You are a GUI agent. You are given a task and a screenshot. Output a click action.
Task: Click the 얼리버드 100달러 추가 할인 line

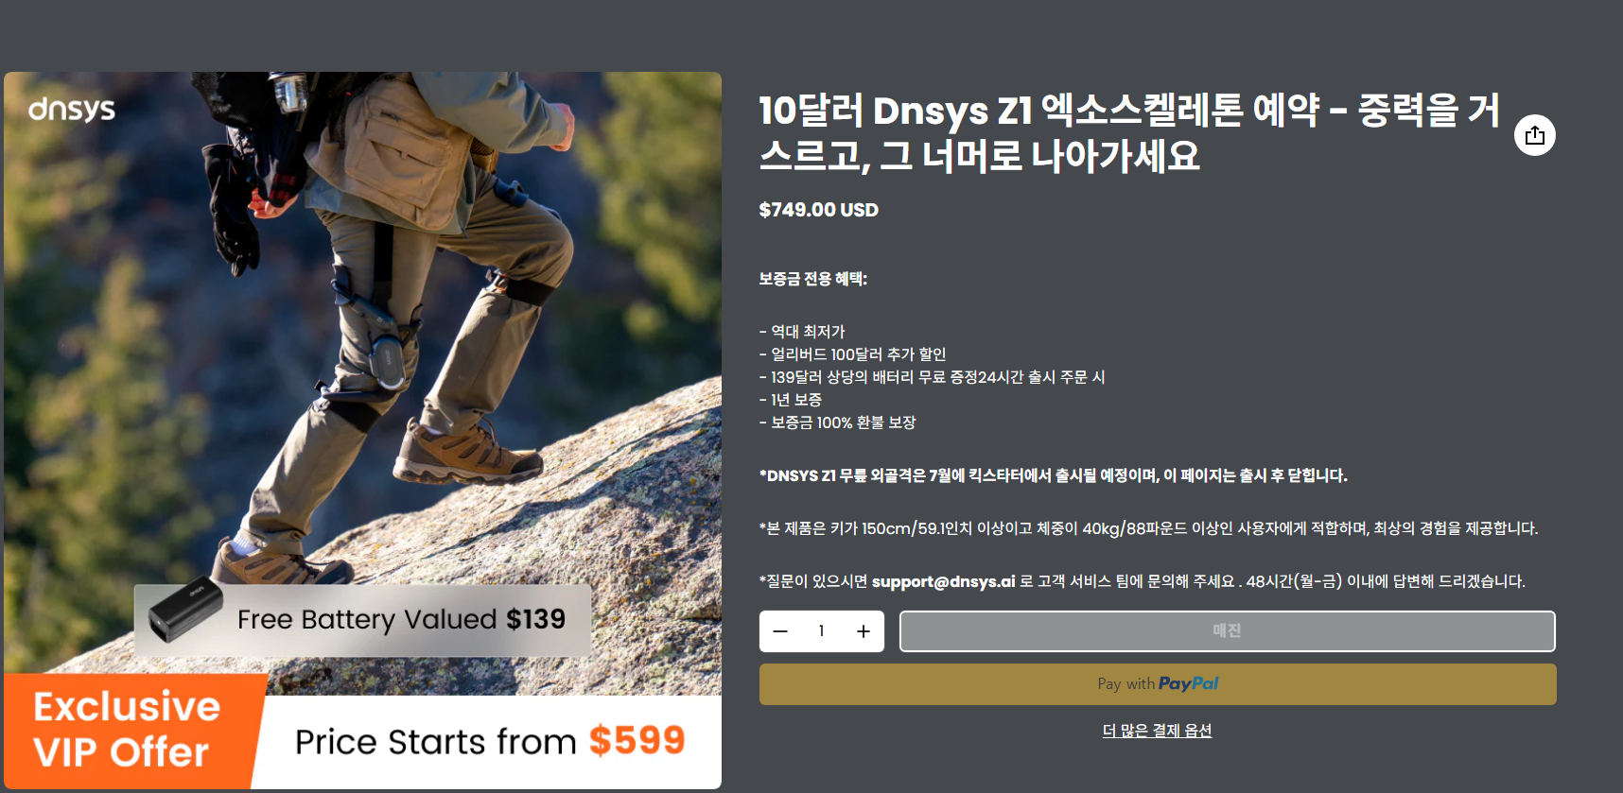(852, 354)
